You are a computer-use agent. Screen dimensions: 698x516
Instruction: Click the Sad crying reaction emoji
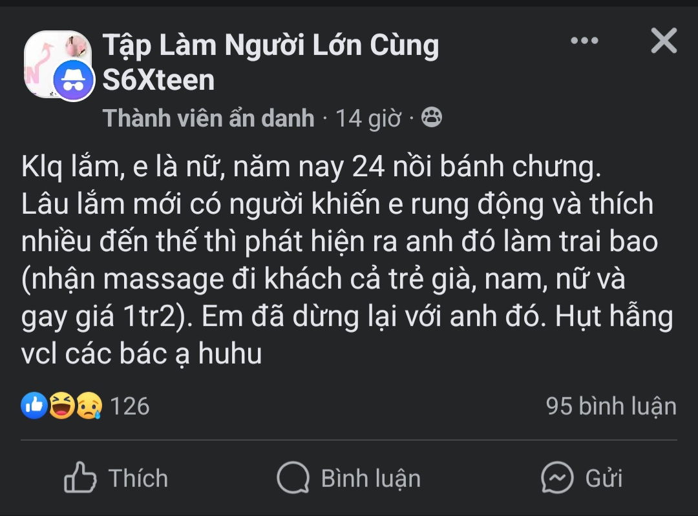(89, 406)
